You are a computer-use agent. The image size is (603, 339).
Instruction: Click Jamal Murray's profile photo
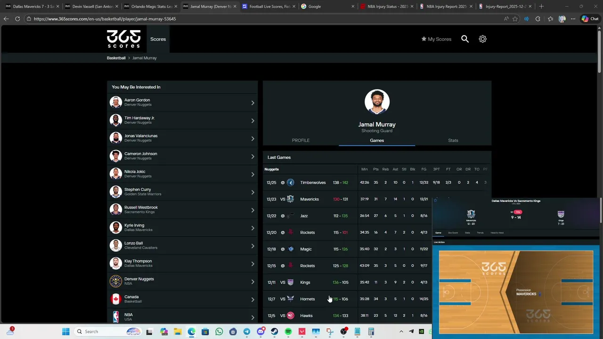[x=377, y=102]
